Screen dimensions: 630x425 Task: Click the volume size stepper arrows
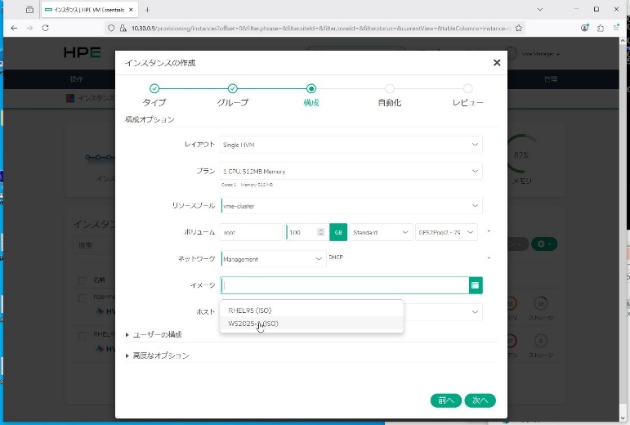[320, 233]
